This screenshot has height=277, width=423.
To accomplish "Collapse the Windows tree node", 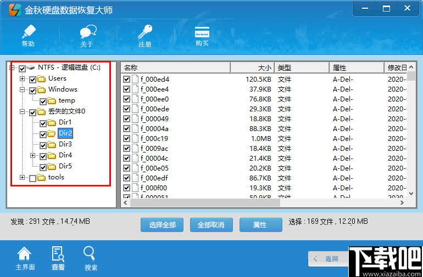I will (x=22, y=89).
